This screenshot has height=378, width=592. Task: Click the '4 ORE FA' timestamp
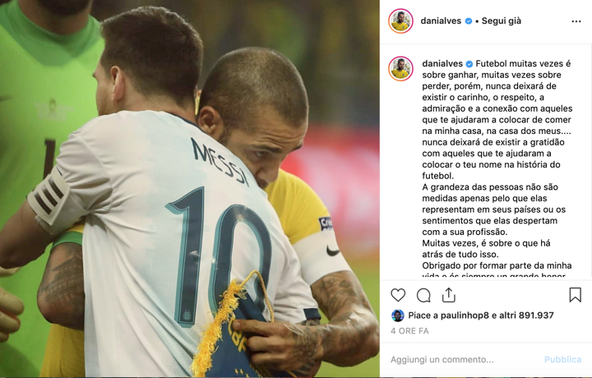pos(409,331)
